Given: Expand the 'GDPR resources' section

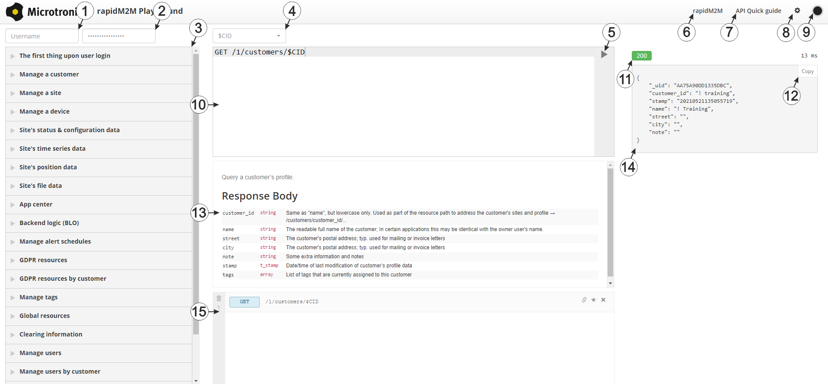Looking at the screenshot, I should (x=43, y=260).
